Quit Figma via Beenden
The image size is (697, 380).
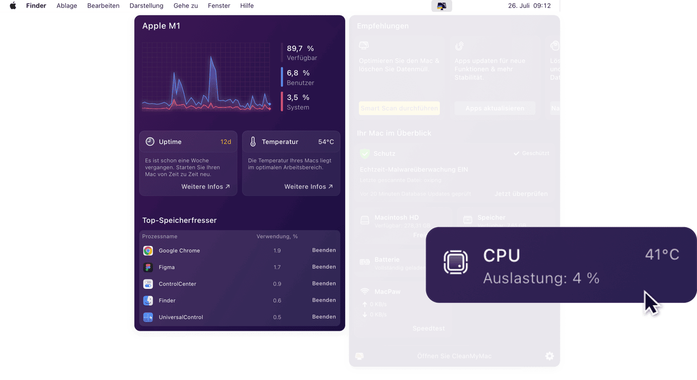324,267
